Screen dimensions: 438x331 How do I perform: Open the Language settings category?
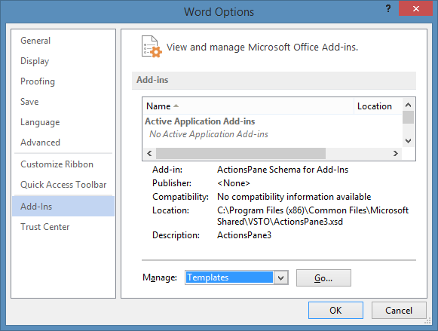(63, 122)
